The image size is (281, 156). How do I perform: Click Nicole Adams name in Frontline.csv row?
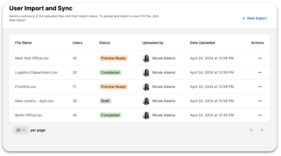(x=164, y=87)
